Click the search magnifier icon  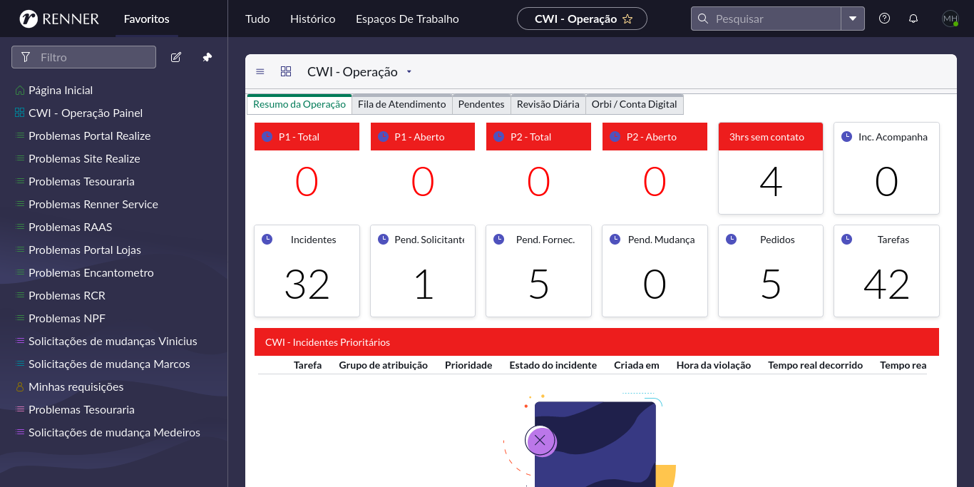[x=702, y=19]
